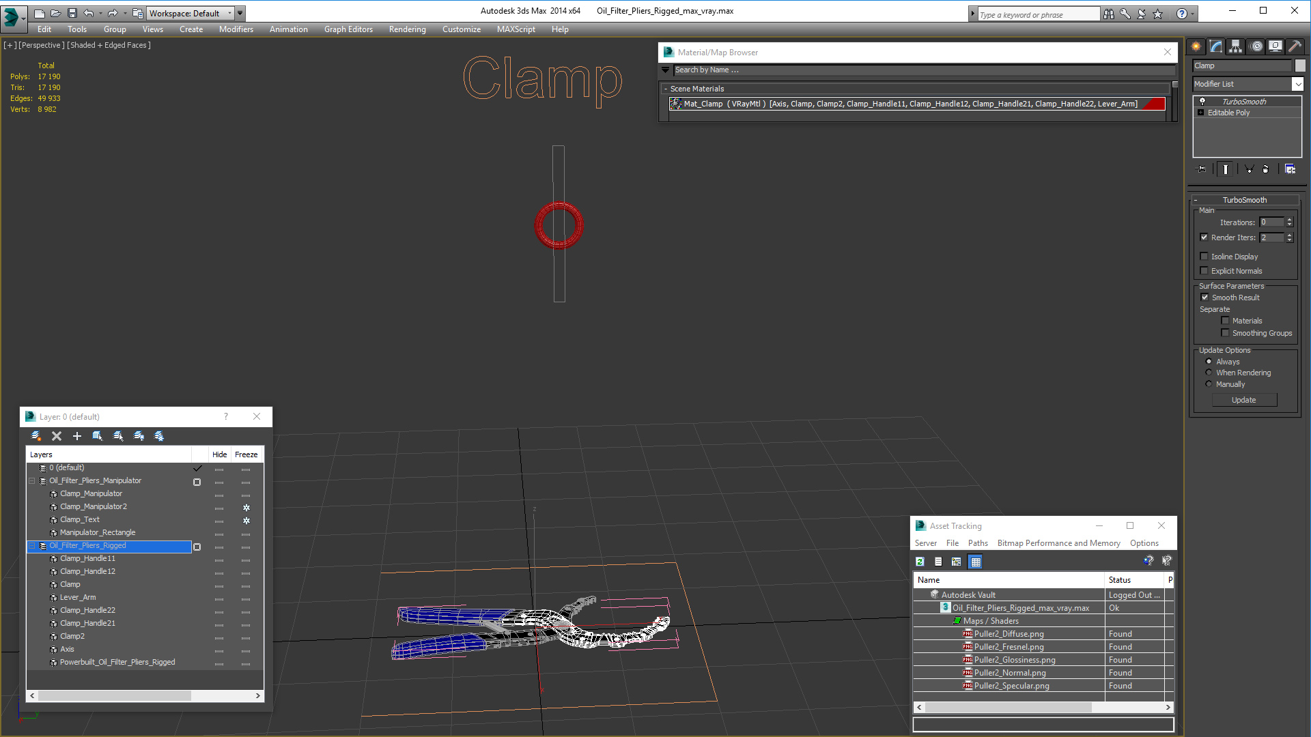Expand the Editable Poly plus sign
The width and height of the screenshot is (1311, 737).
pyautogui.click(x=1200, y=113)
